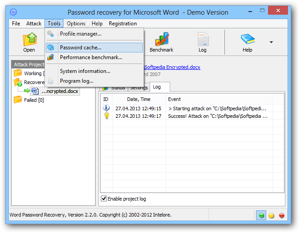
Task: Switch to the Settings tab
Action: click(139, 88)
